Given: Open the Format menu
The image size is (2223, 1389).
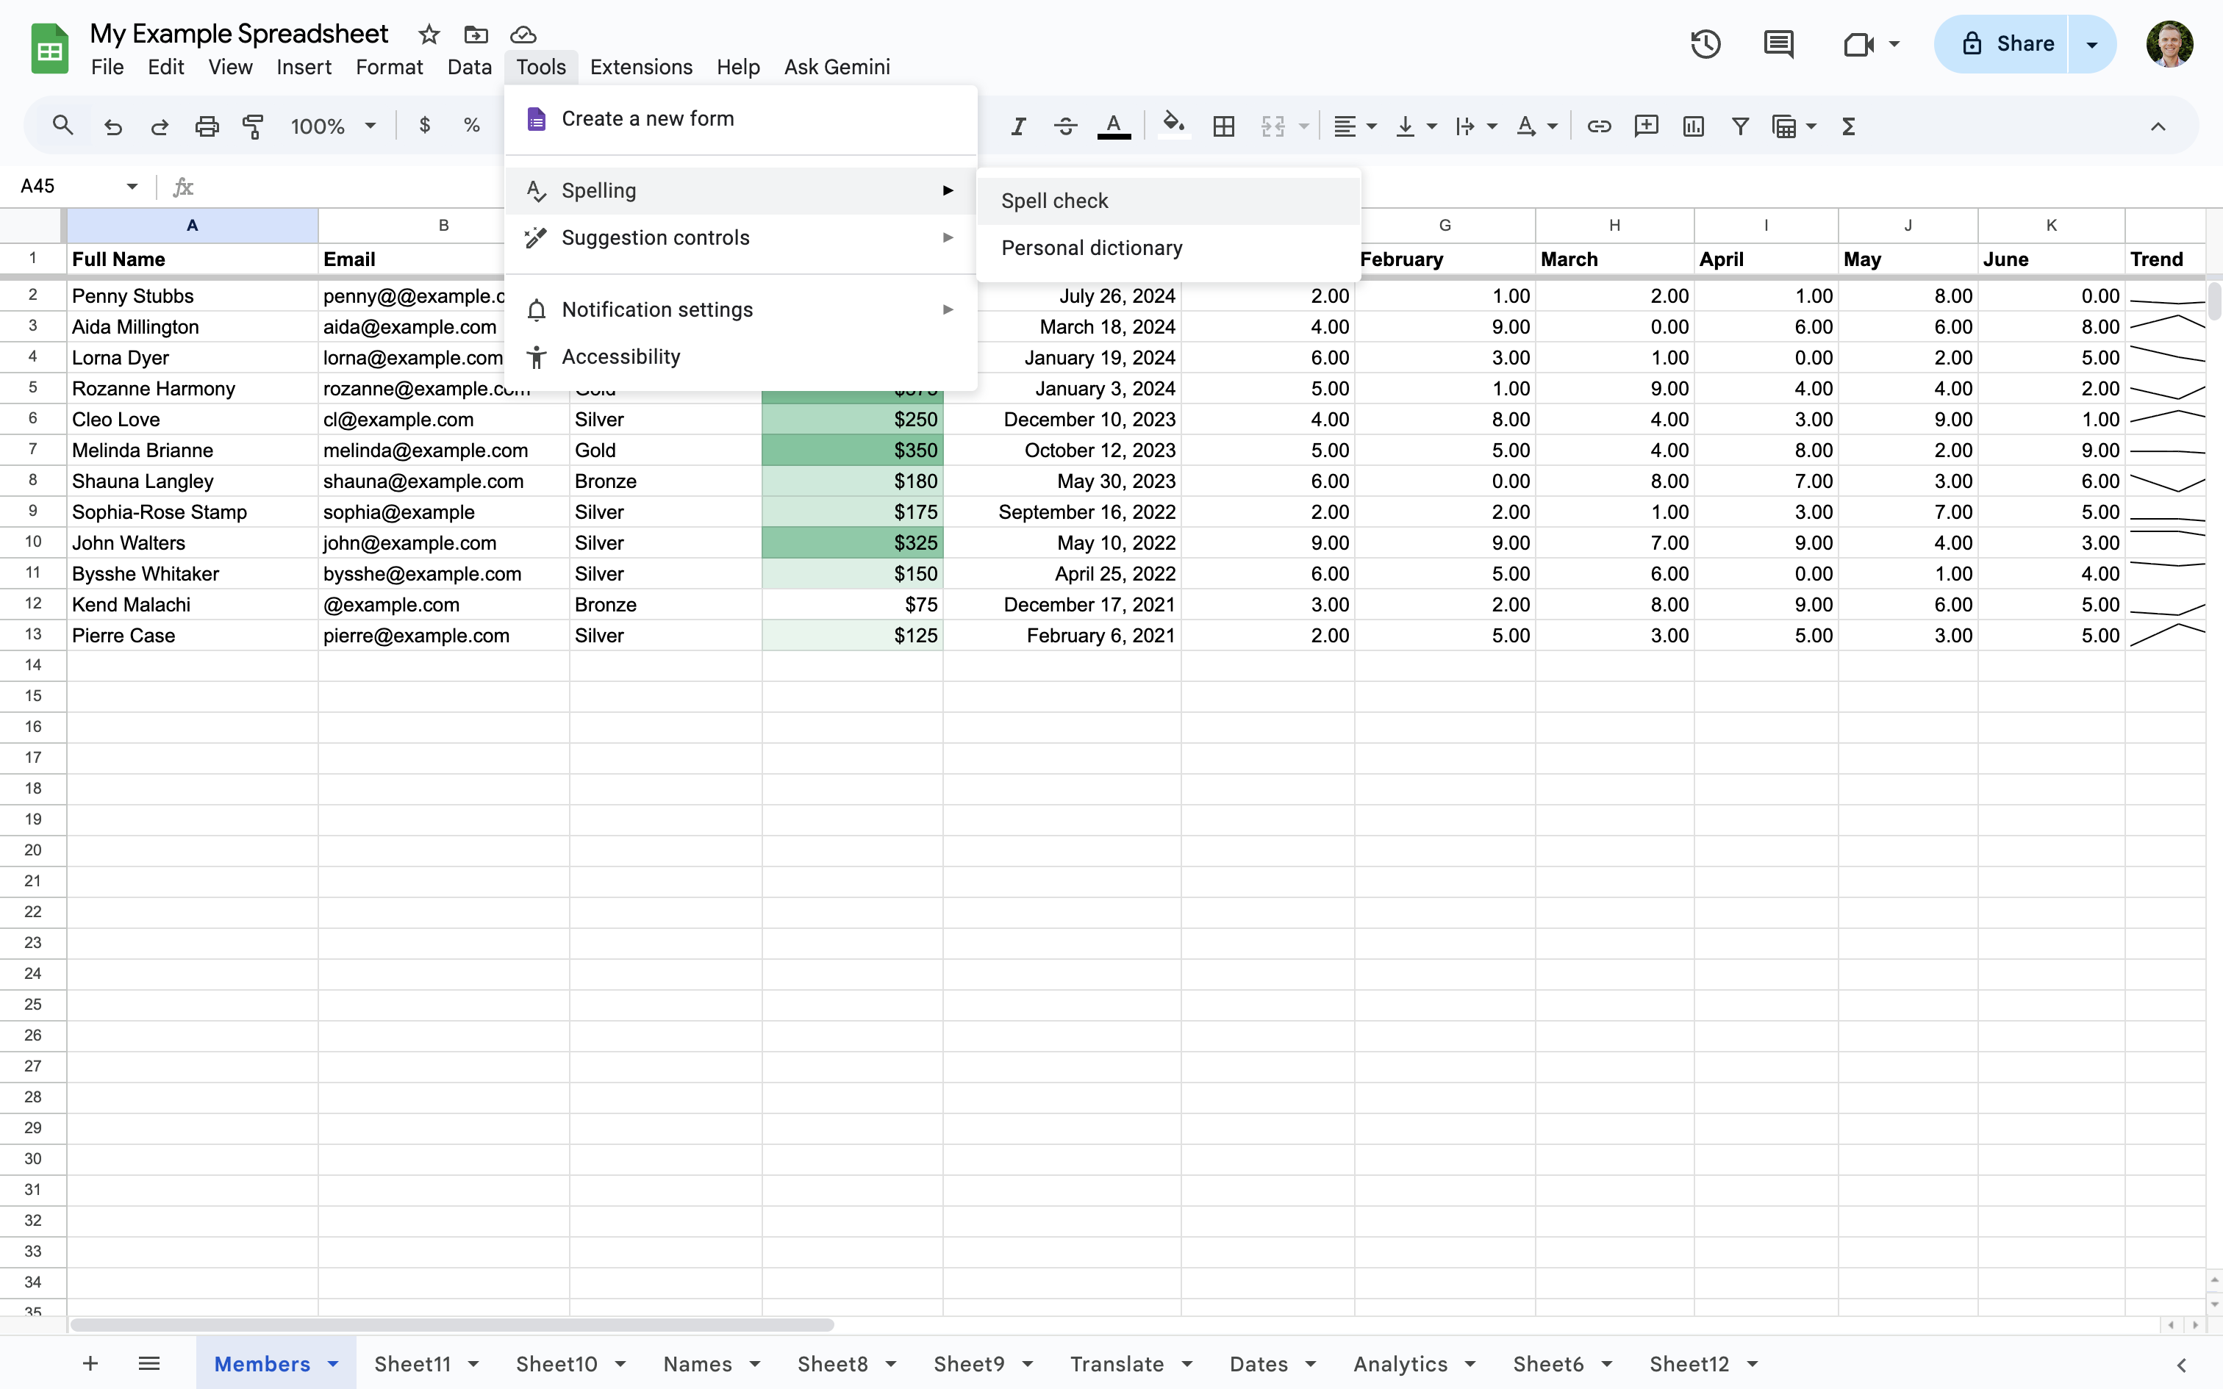Looking at the screenshot, I should click(x=387, y=66).
